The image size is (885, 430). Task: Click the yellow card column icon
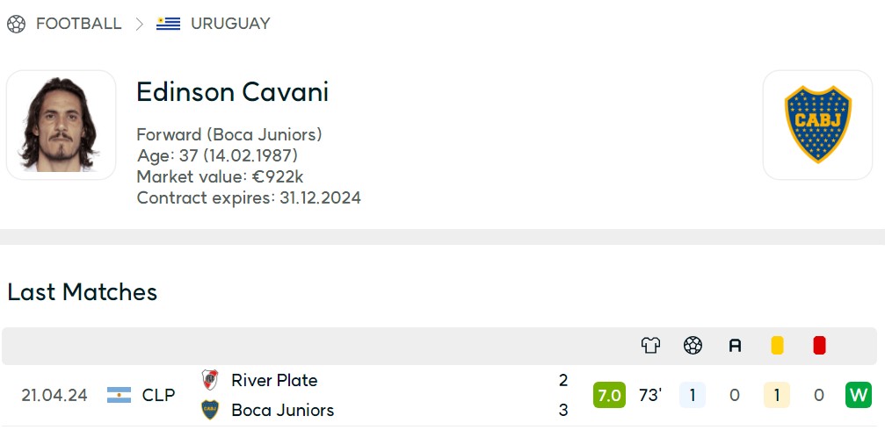pos(777,345)
